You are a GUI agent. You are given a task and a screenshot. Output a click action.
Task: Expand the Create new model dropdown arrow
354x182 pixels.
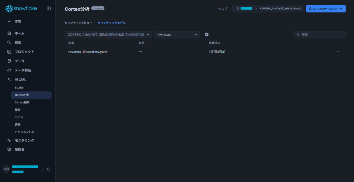pos(341,9)
